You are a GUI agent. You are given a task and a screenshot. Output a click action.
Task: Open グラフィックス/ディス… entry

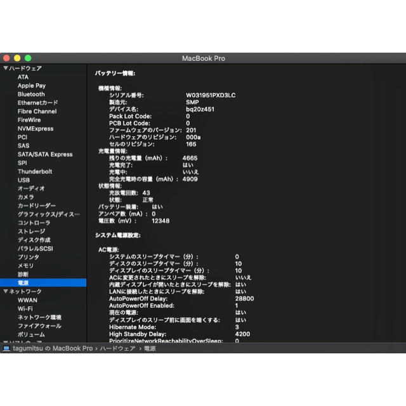(49, 214)
